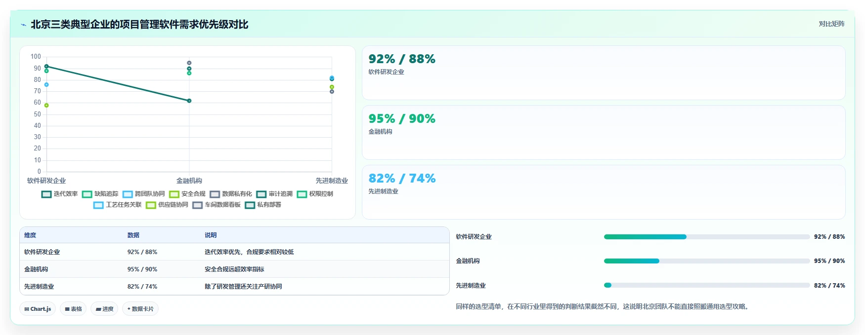Click the Chart.js tag chip
The height and width of the screenshot is (335, 865).
38,309
